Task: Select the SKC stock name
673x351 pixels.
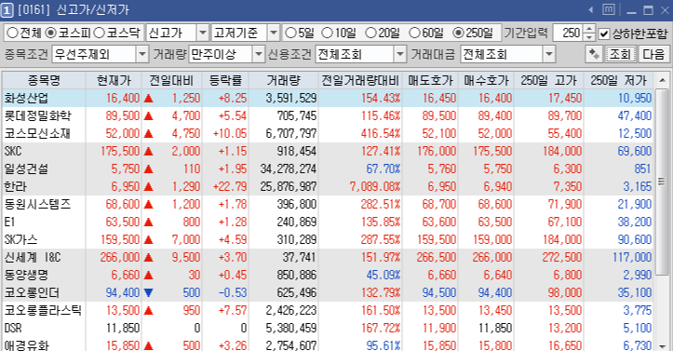Action: pyautogui.click(x=13, y=151)
